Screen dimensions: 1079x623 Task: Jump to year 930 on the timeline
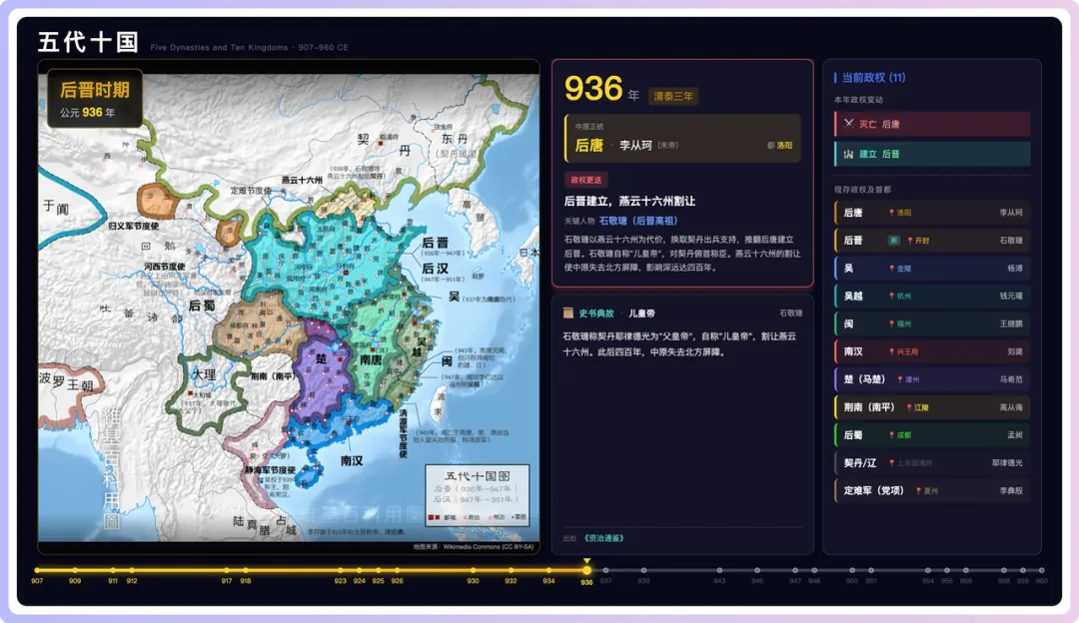coord(473,570)
